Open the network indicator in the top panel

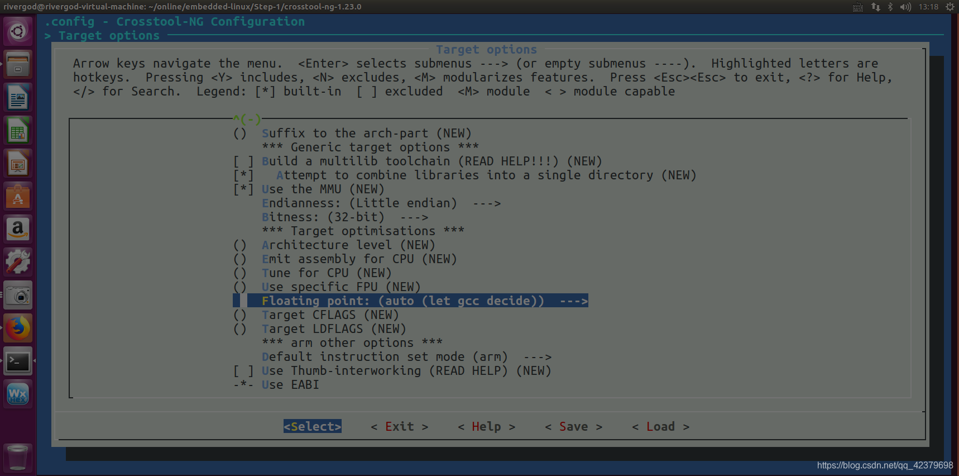[875, 7]
